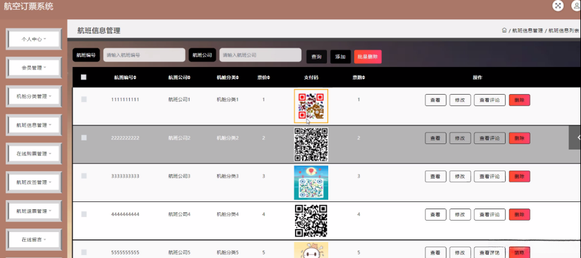Delete flight 4444444444
The image size is (581, 258).
(x=519, y=215)
